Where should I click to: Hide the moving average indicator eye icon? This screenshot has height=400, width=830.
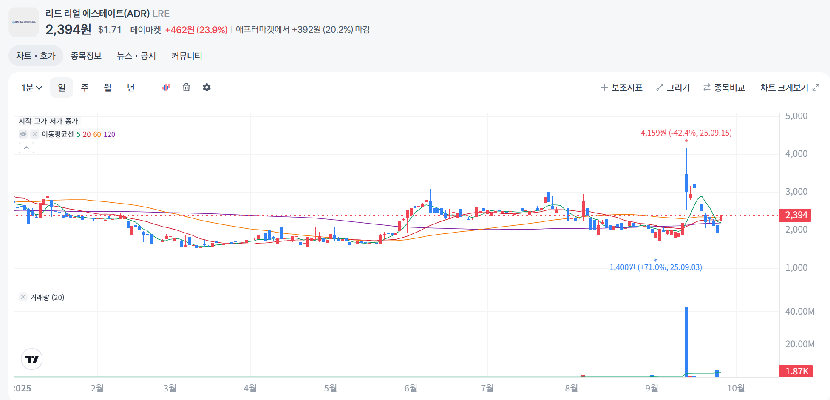tap(23, 134)
